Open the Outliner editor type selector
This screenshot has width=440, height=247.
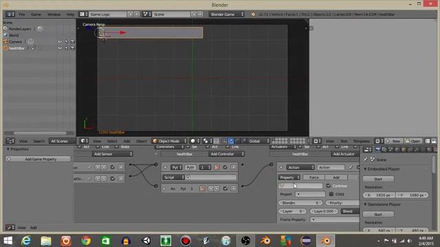pos(10,141)
